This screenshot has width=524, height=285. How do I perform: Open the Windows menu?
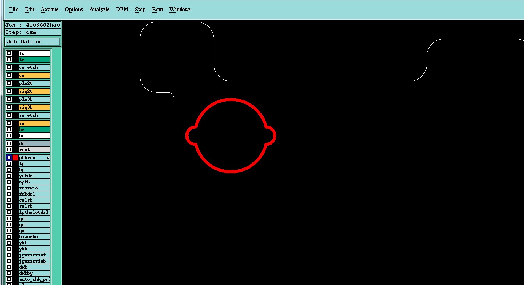tap(180, 9)
